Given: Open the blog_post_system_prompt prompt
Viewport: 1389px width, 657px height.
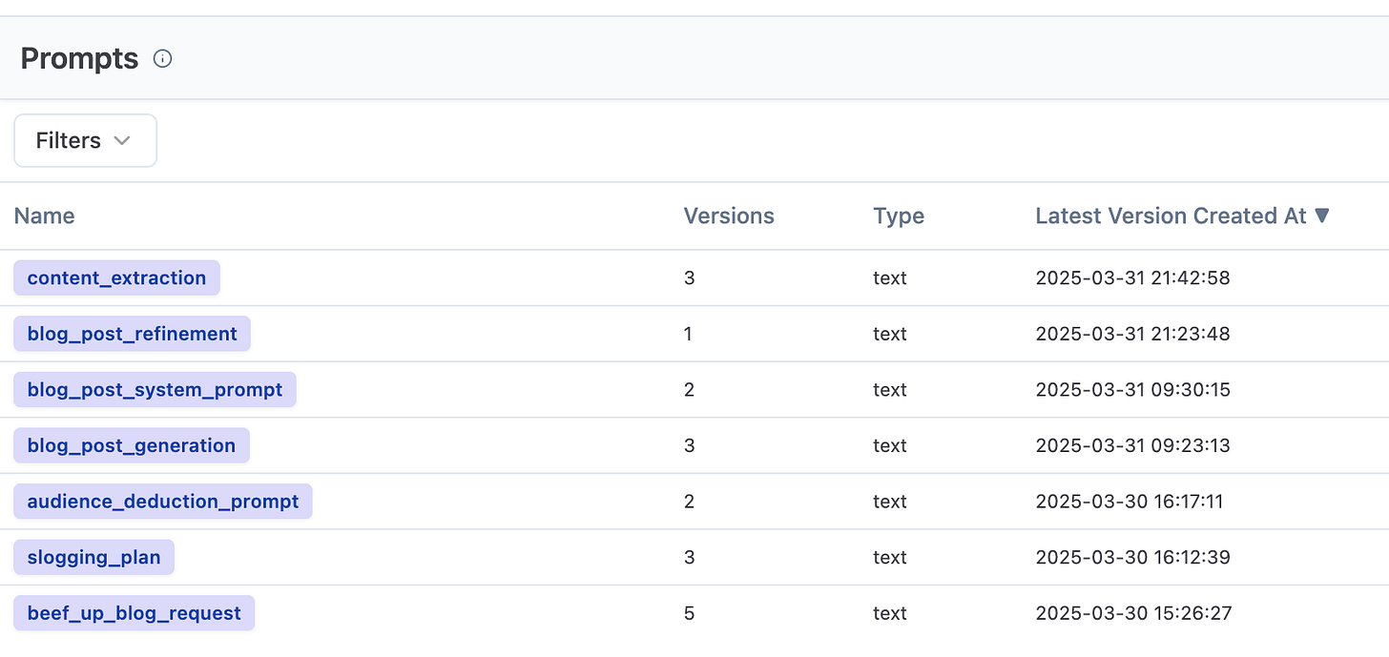Looking at the screenshot, I should point(155,389).
